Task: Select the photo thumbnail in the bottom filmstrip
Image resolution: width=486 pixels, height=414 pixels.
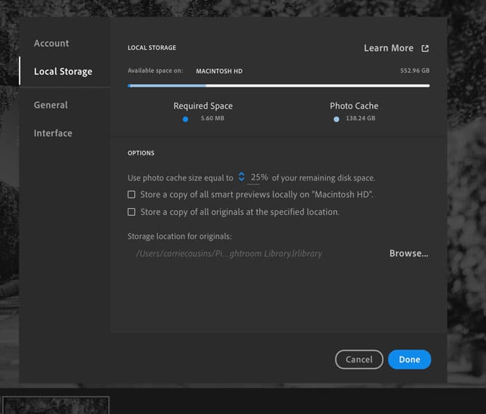Action: click(56, 405)
